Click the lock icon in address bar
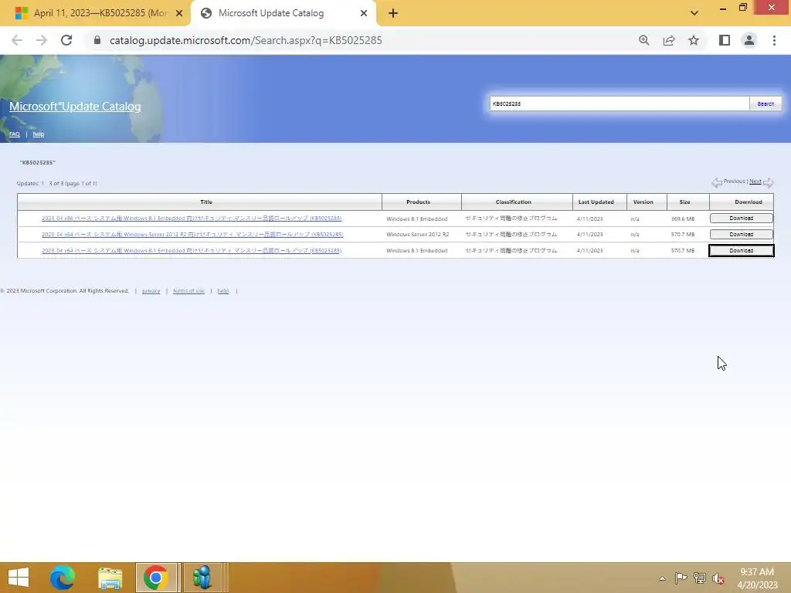The image size is (791, 593). coord(97,40)
